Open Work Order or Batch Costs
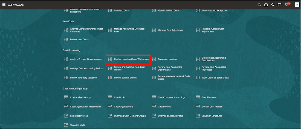Viewport: 301px width, 129px height. 215,78
